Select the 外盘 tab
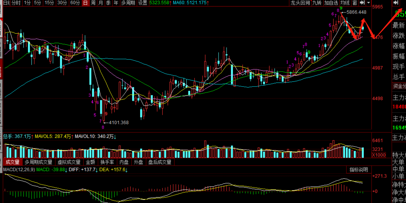The height and width of the screenshot is (203, 406). [138, 162]
